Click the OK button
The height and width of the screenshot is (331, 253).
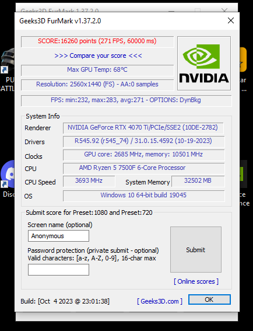(209, 299)
